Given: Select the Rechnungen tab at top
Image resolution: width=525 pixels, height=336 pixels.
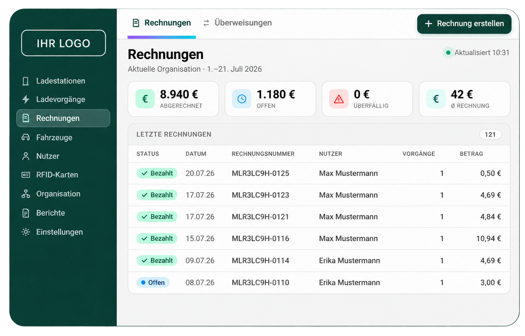Looking at the screenshot, I should (x=162, y=23).
